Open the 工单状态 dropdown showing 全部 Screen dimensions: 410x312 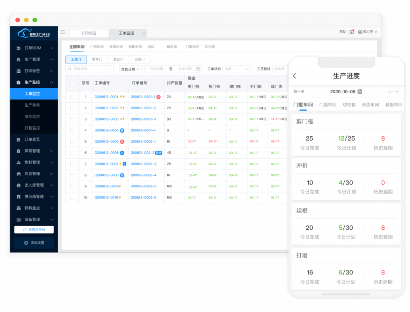tap(237, 69)
